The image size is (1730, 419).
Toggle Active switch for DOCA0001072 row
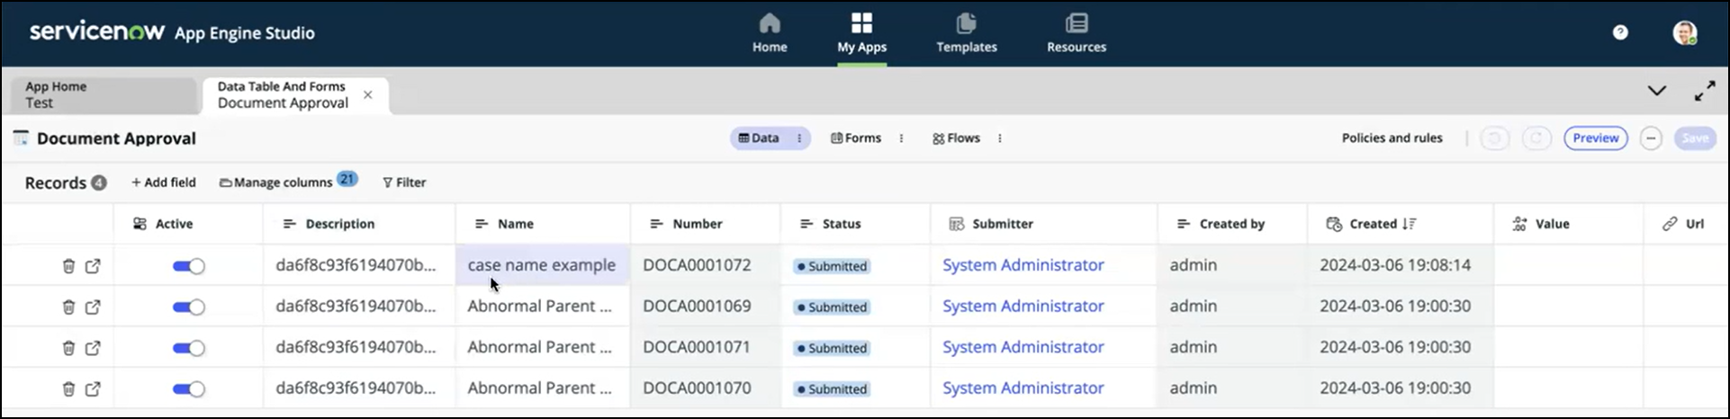[x=189, y=266]
